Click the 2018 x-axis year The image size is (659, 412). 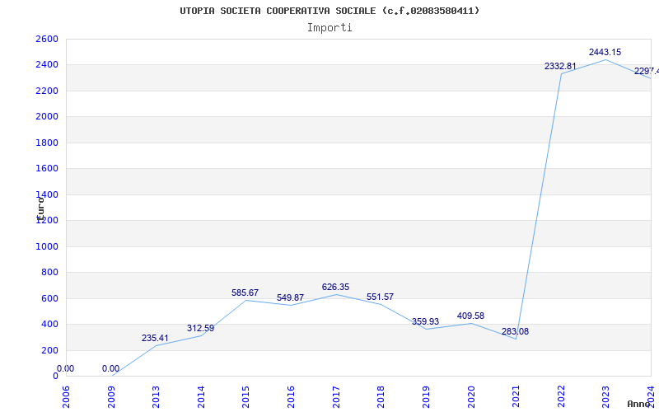click(381, 397)
